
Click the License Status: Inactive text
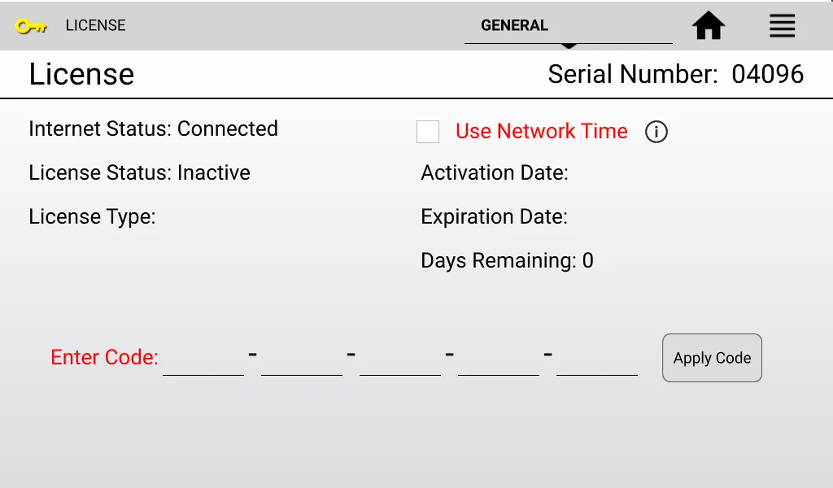(139, 173)
